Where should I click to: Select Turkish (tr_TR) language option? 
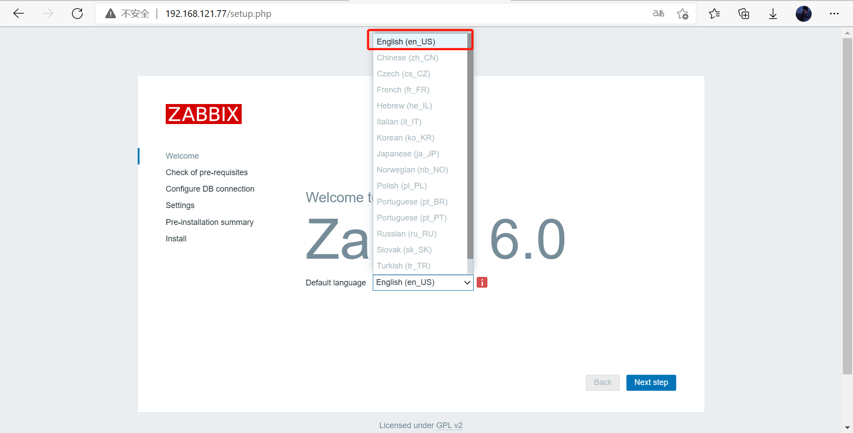click(x=420, y=266)
